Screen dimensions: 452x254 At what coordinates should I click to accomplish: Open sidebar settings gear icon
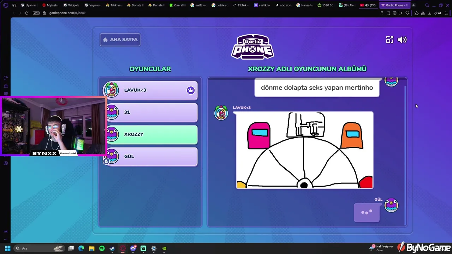6,163
